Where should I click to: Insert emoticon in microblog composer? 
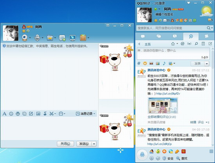point(145,63)
